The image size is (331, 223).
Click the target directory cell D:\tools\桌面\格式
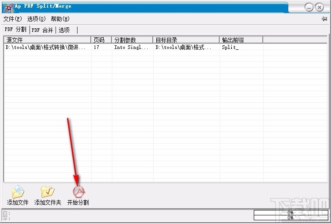click(183, 47)
